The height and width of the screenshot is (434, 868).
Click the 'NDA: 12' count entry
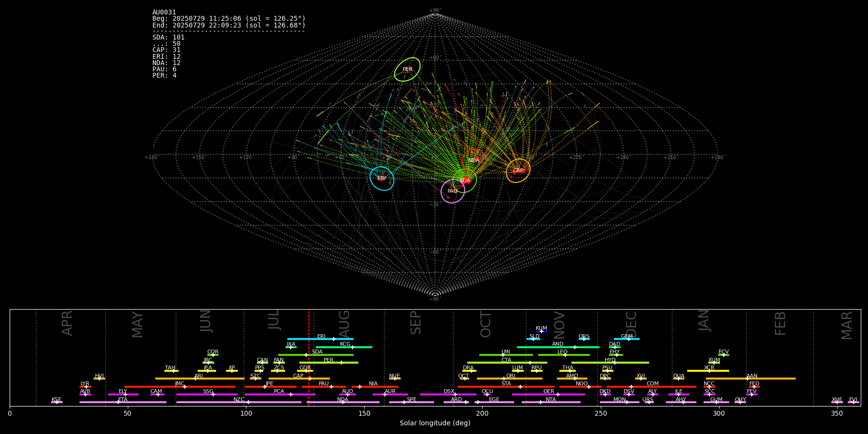(166, 63)
